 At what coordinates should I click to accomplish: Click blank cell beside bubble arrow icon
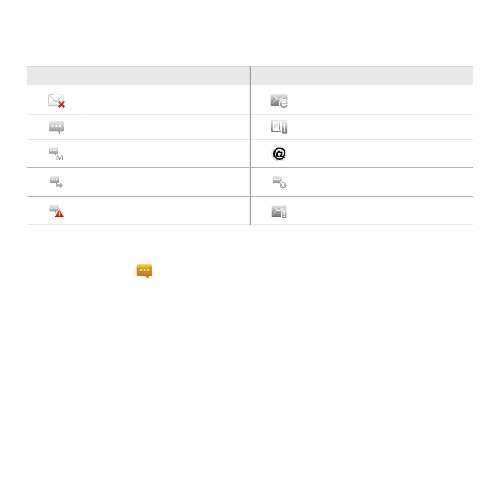coord(167,182)
